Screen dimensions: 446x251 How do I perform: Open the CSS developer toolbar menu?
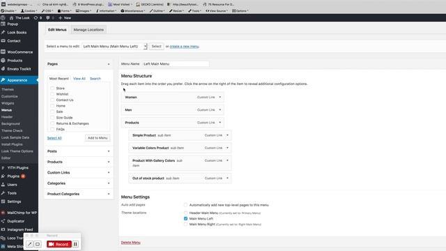[47, 11]
